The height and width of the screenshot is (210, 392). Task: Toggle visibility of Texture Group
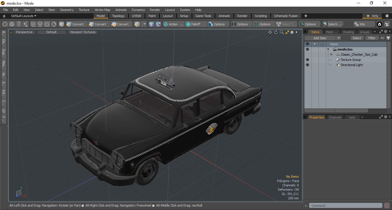[x=307, y=60]
